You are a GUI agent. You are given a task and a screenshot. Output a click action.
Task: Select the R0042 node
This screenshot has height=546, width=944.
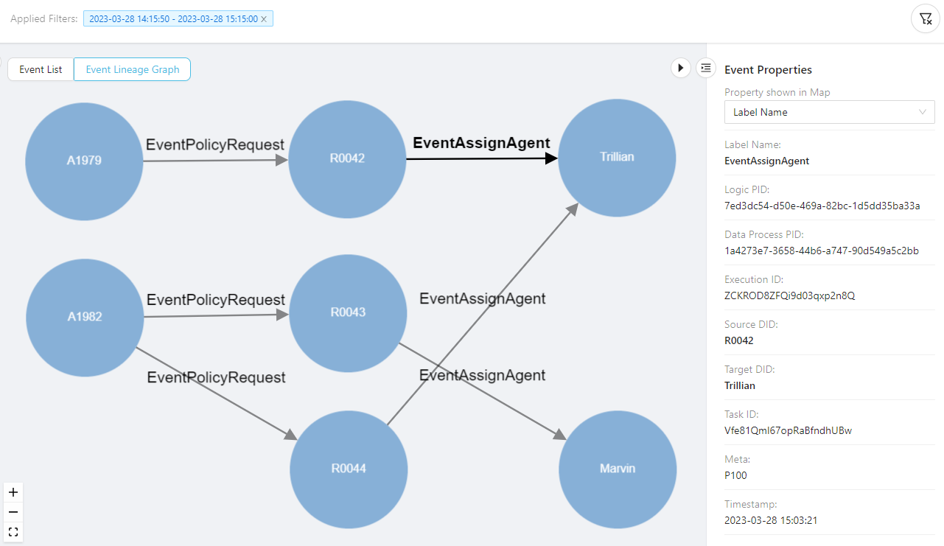tap(347, 158)
